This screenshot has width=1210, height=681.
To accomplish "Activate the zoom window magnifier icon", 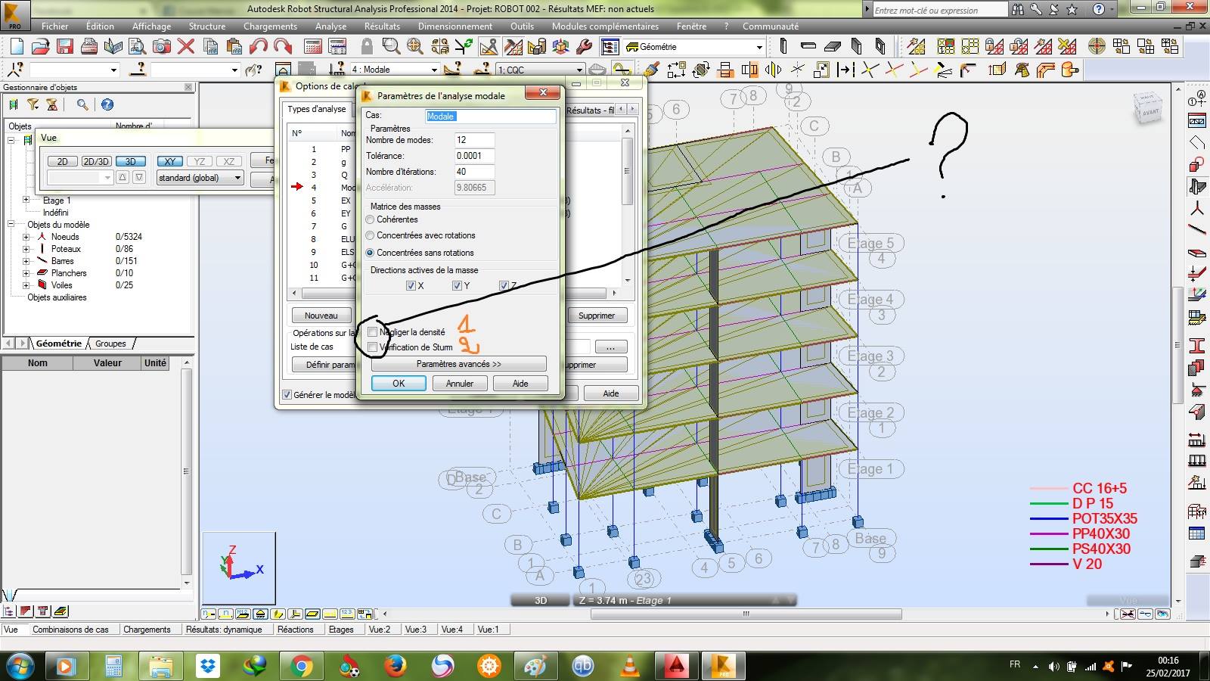I will point(391,47).
